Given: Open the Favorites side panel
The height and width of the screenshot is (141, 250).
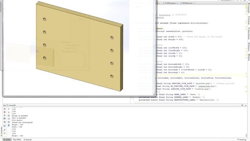Looking at the screenshot, I should [x=2, y=132].
